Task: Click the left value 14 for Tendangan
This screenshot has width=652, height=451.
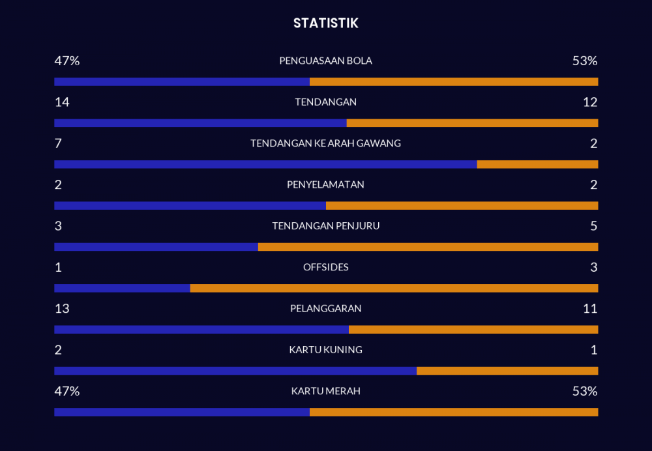Action: tap(62, 102)
